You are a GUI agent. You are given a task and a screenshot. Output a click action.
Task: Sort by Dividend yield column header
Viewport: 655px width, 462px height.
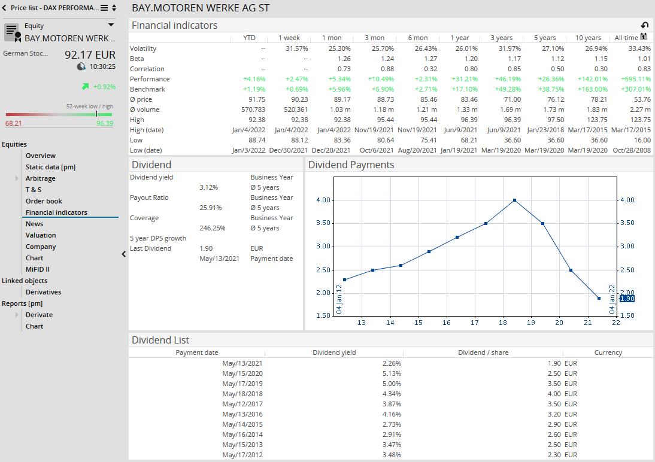(x=334, y=352)
